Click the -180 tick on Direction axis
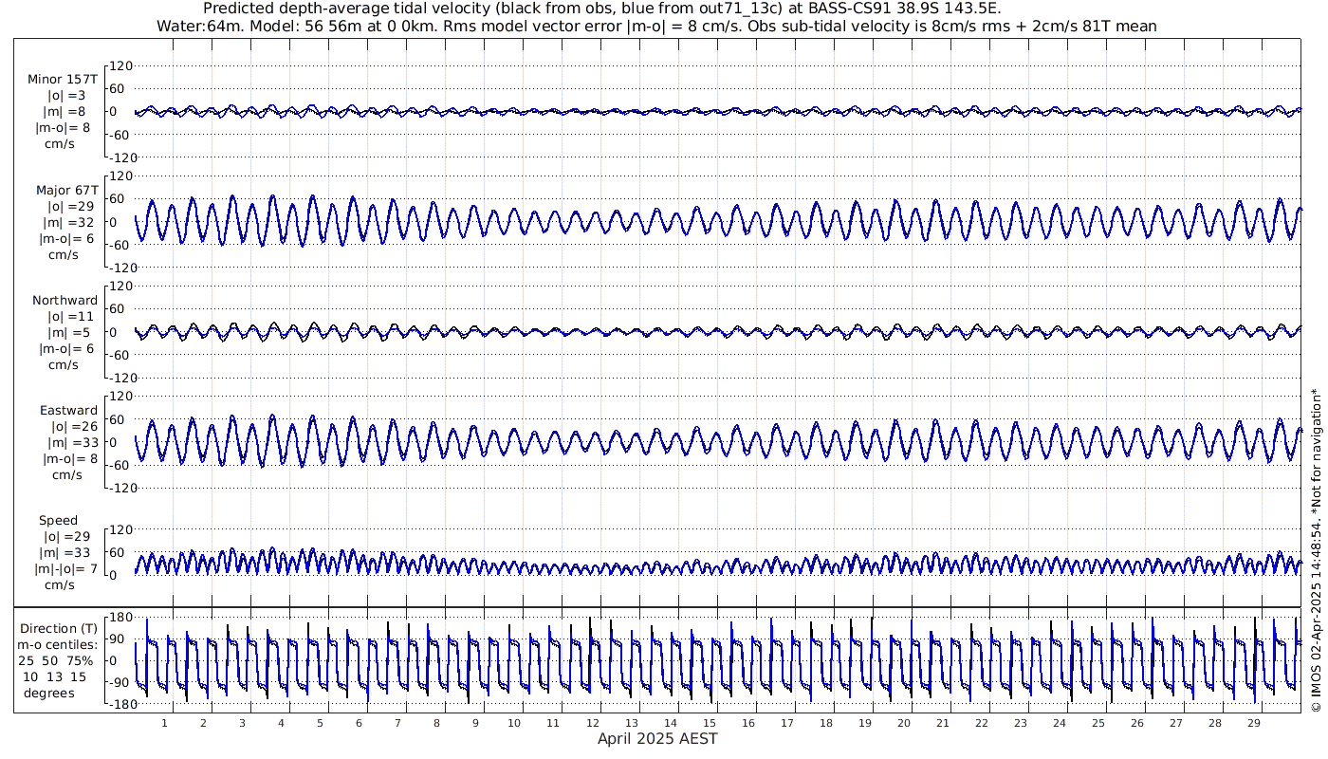1328x759 pixels. click(118, 705)
